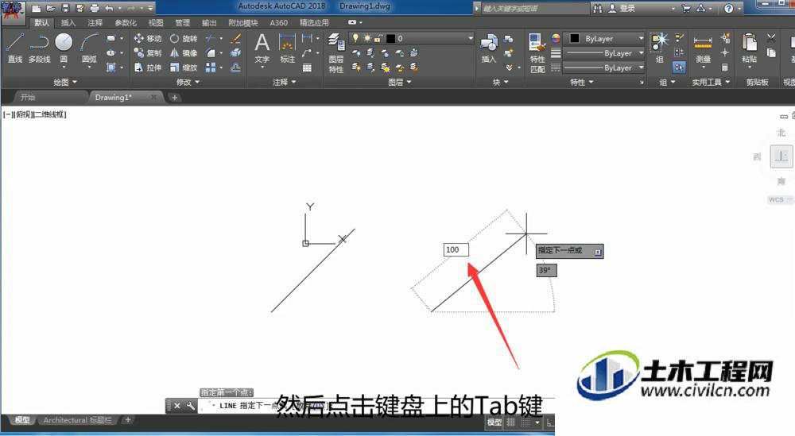Click the table icon in annotation panel
The width and height of the screenshot is (795, 436).
tap(307, 68)
